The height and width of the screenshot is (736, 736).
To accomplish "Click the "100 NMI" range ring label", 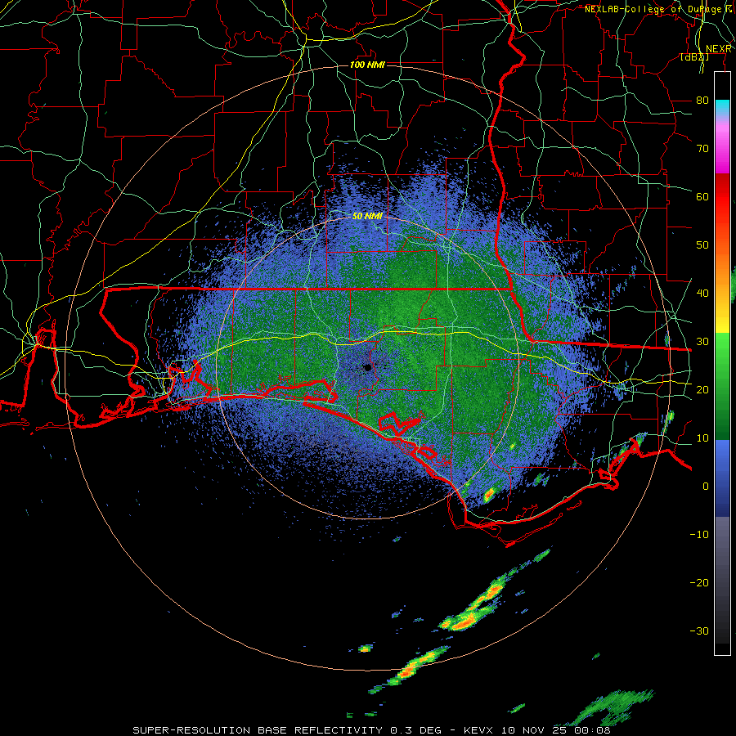I will tap(367, 65).
